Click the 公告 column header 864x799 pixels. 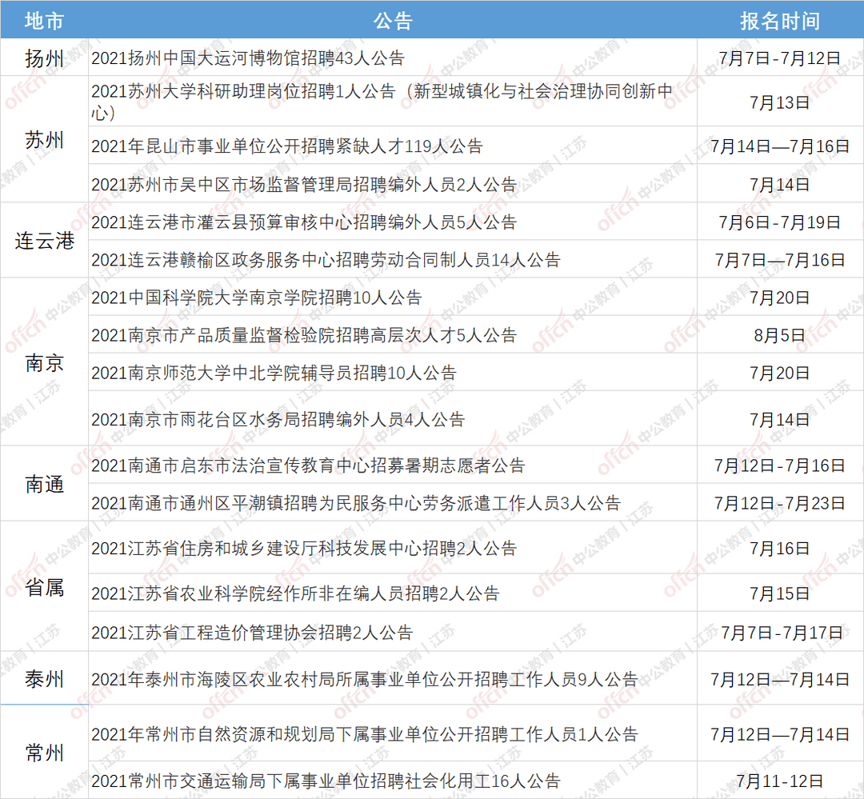(x=393, y=20)
